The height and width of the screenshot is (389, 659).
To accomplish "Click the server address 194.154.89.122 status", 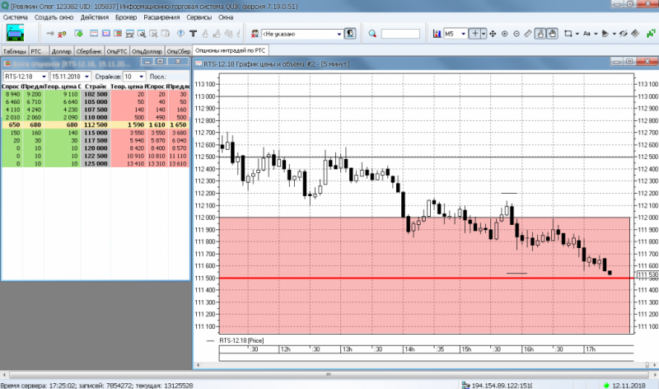I will pos(502,385).
